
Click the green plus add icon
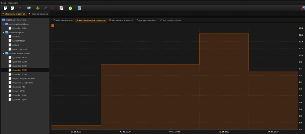pos(38,8)
